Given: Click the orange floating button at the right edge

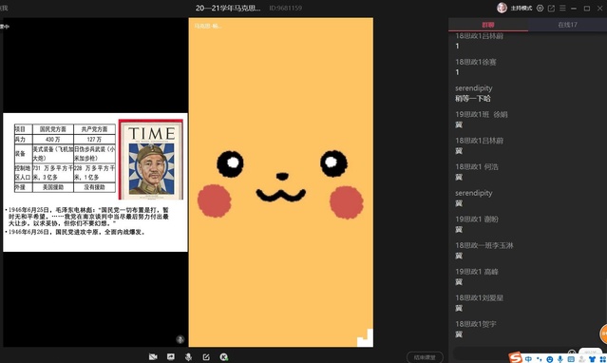Looking at the screenshot, I should pyautogui.click(x=603, y=334).
